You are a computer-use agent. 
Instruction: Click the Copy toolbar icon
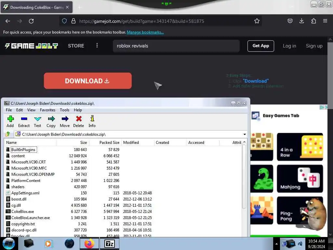51,122
